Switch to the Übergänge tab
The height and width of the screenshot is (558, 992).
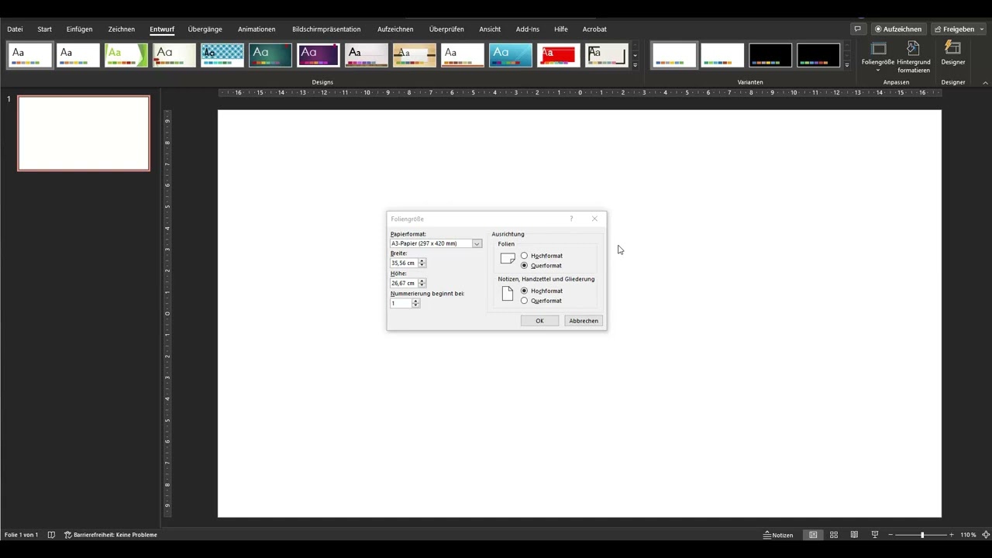[x=205, y=29]
